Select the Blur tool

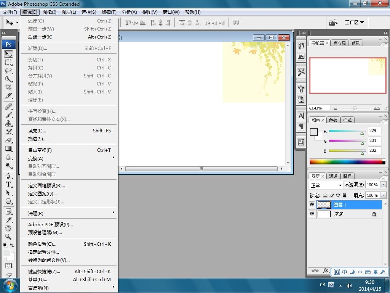tap(8, 157)
